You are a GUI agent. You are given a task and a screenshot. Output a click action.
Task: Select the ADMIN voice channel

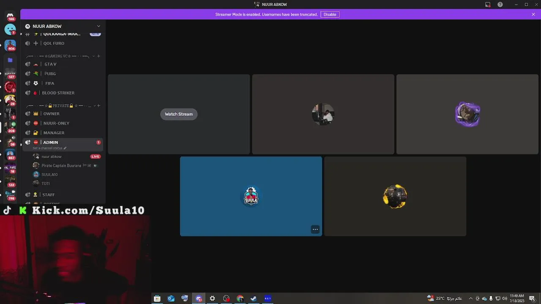pyautogui.click(x=62, y=144)
